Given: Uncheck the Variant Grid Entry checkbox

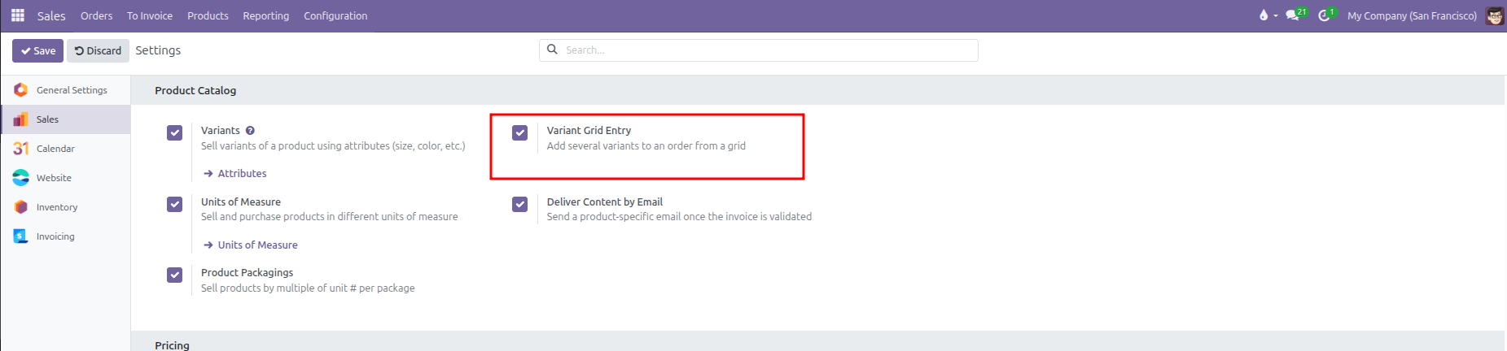Looking at the screenshot, I should pos(519,132).
